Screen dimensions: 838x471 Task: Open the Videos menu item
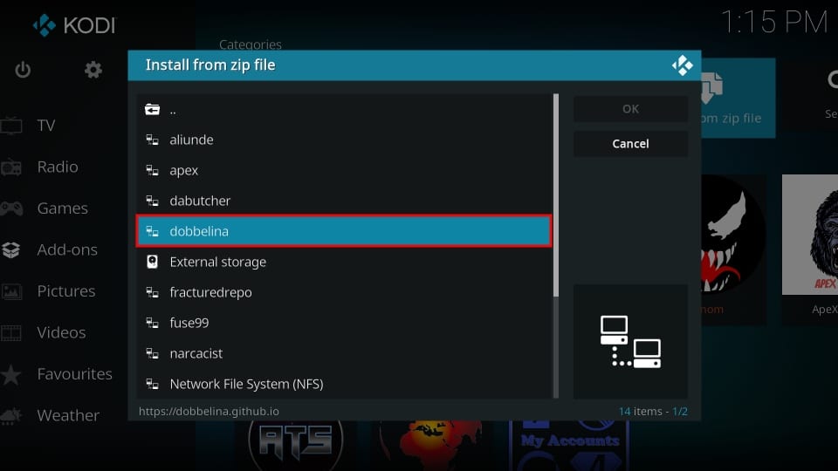point(61,332)
